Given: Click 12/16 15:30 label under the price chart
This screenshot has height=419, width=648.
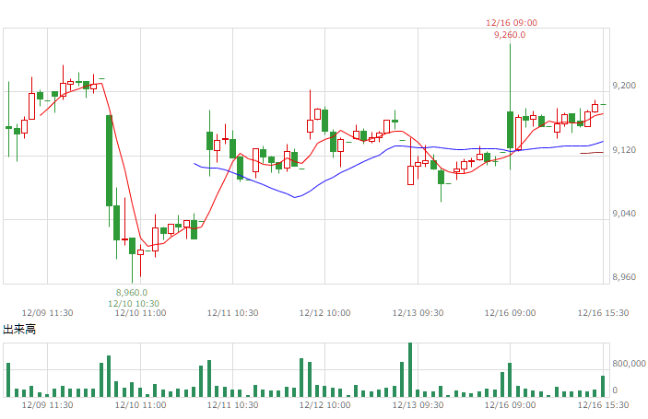Looking at the screenshot, I should pos(603,313).
